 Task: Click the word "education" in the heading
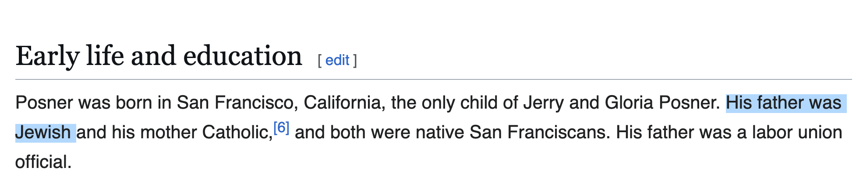243,56
